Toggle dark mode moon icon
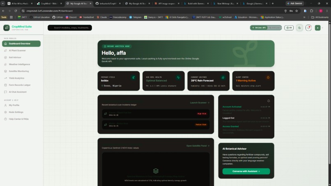The image size is (331, 186). tap(299, 27)
